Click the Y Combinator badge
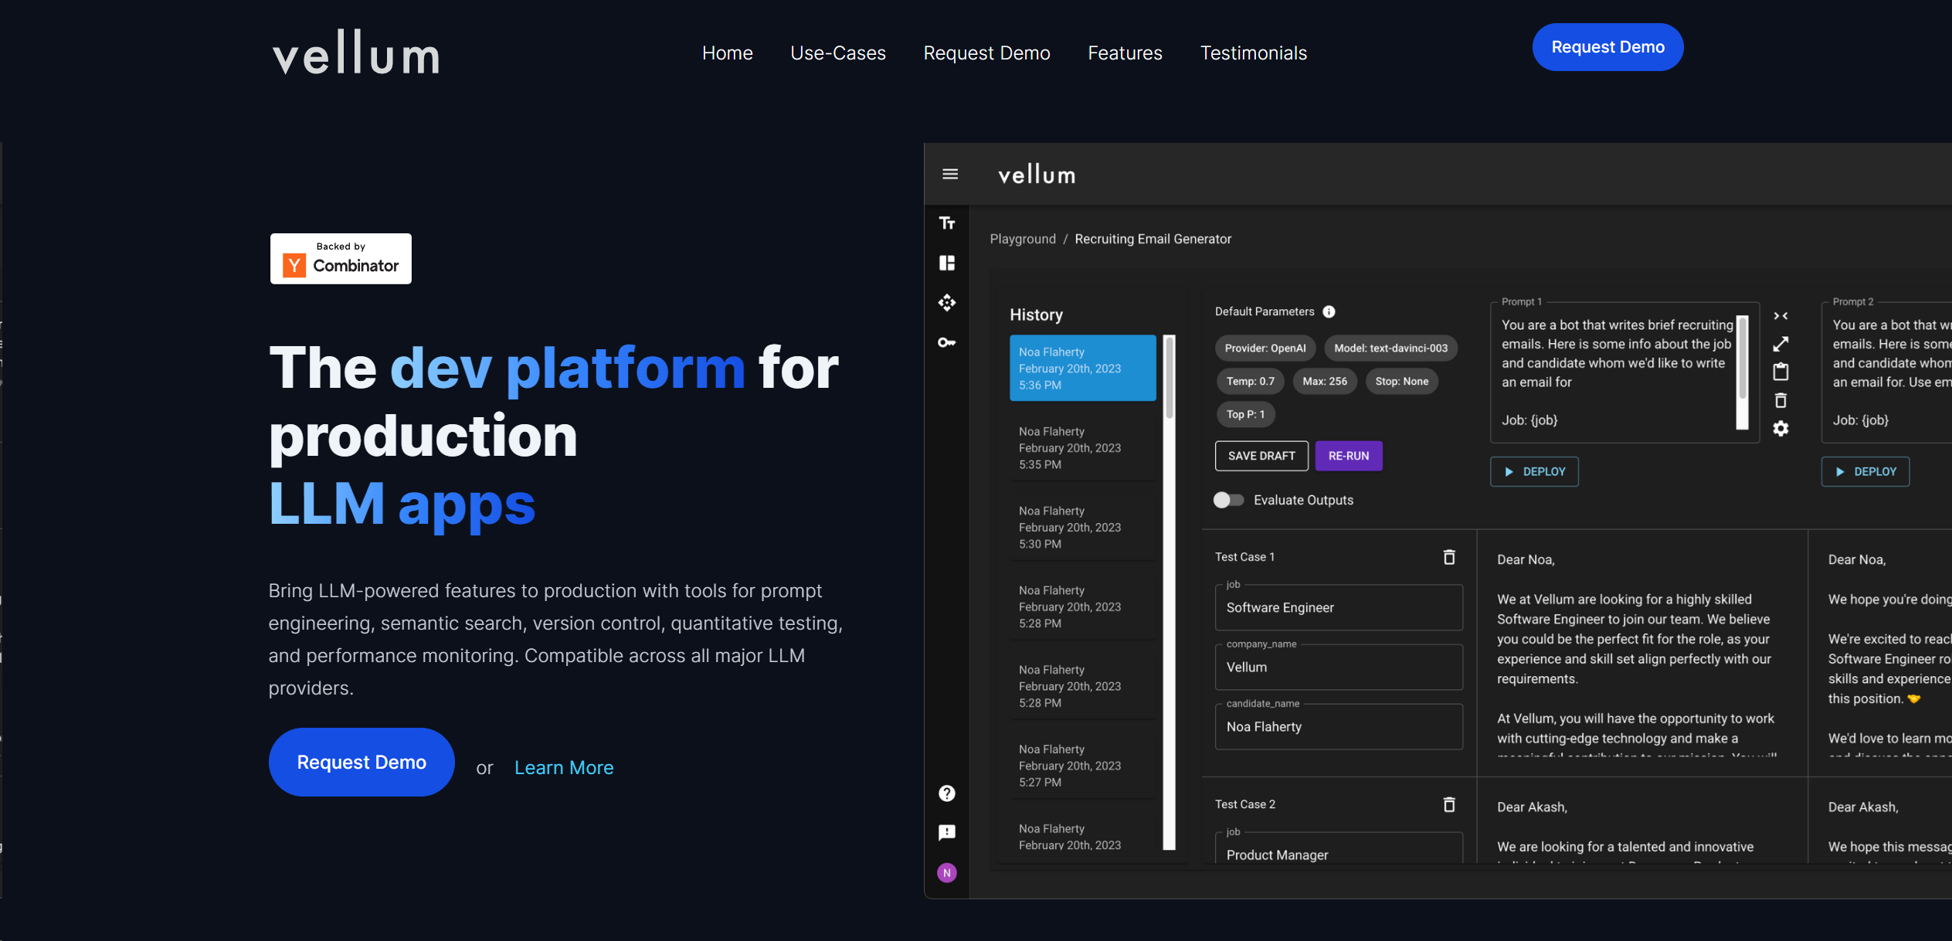The height and width of the screenshot is (941, 1952). (x=341, y=259)
